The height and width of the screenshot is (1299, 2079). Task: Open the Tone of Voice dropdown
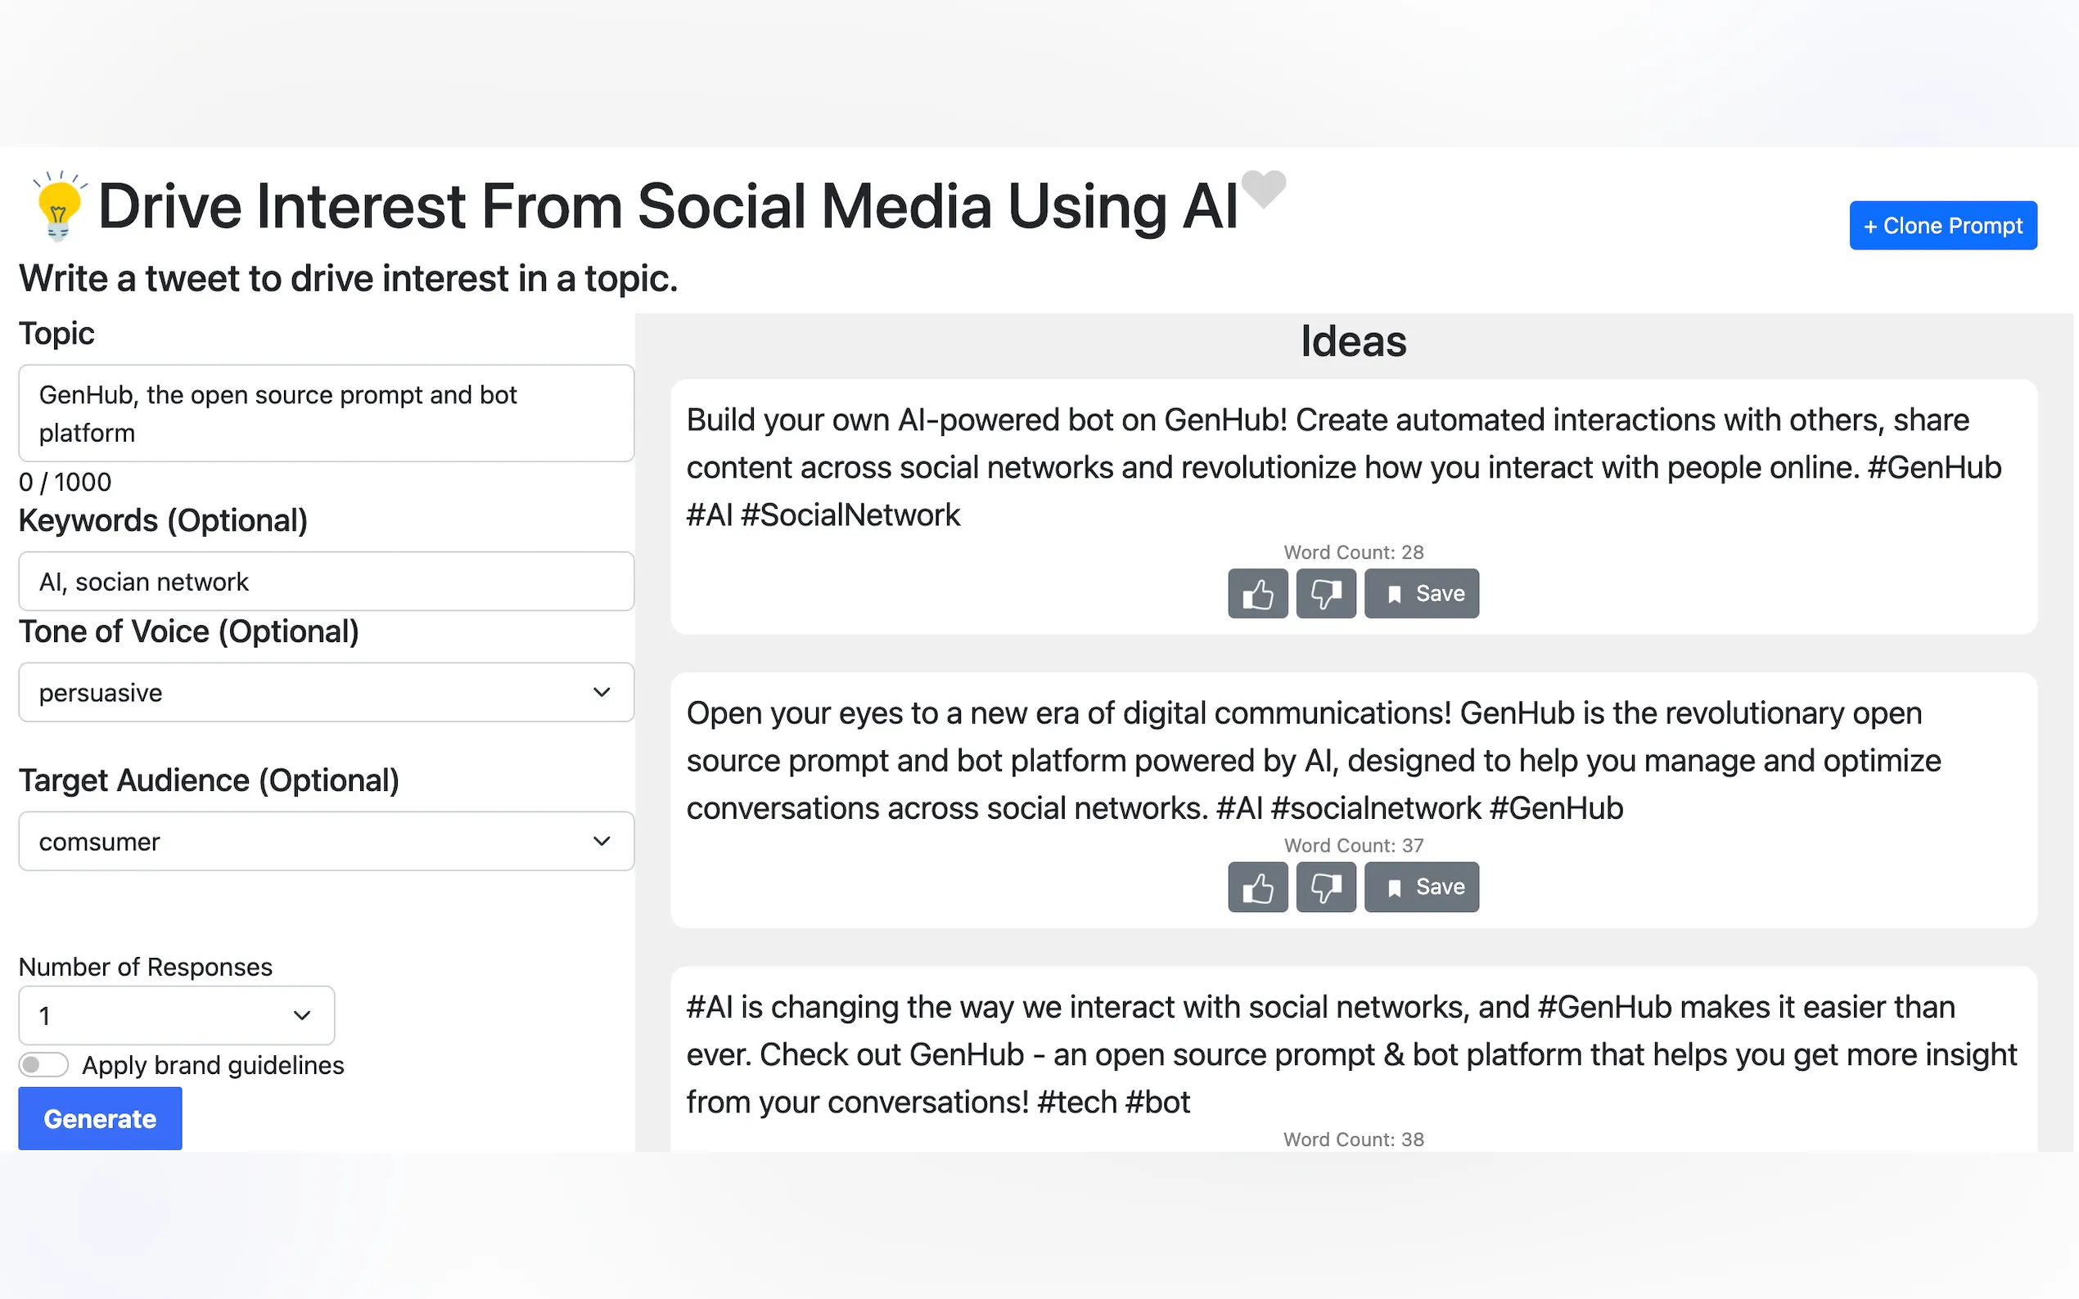pyautogui.click(x=326, y=693)
